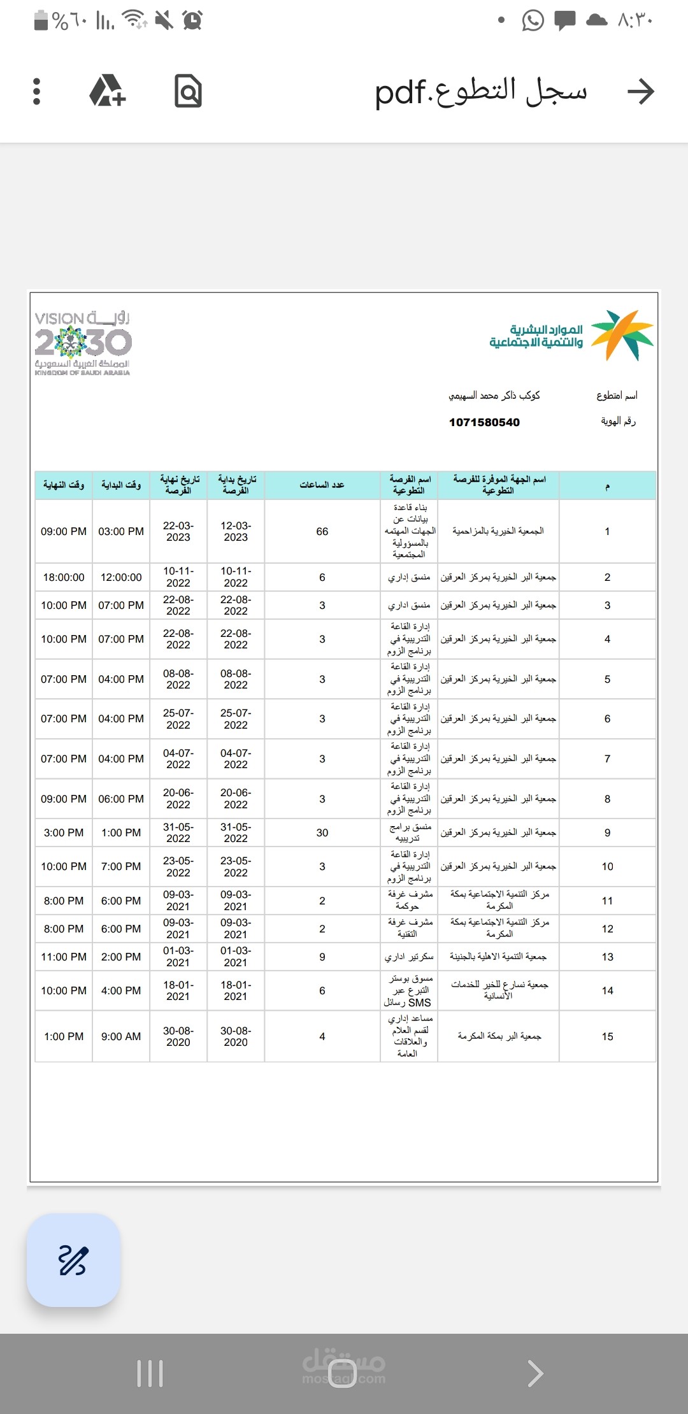Select organization الجمعية الخيرية بالمزاحمية
This screenshot has width=688, height=1414.
(498, 531)
